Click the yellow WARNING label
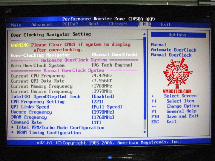Screen dimensions: 215x161 click(x=20, y=45)
